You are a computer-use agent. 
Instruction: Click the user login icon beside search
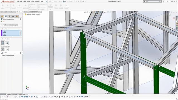point(164,1)
